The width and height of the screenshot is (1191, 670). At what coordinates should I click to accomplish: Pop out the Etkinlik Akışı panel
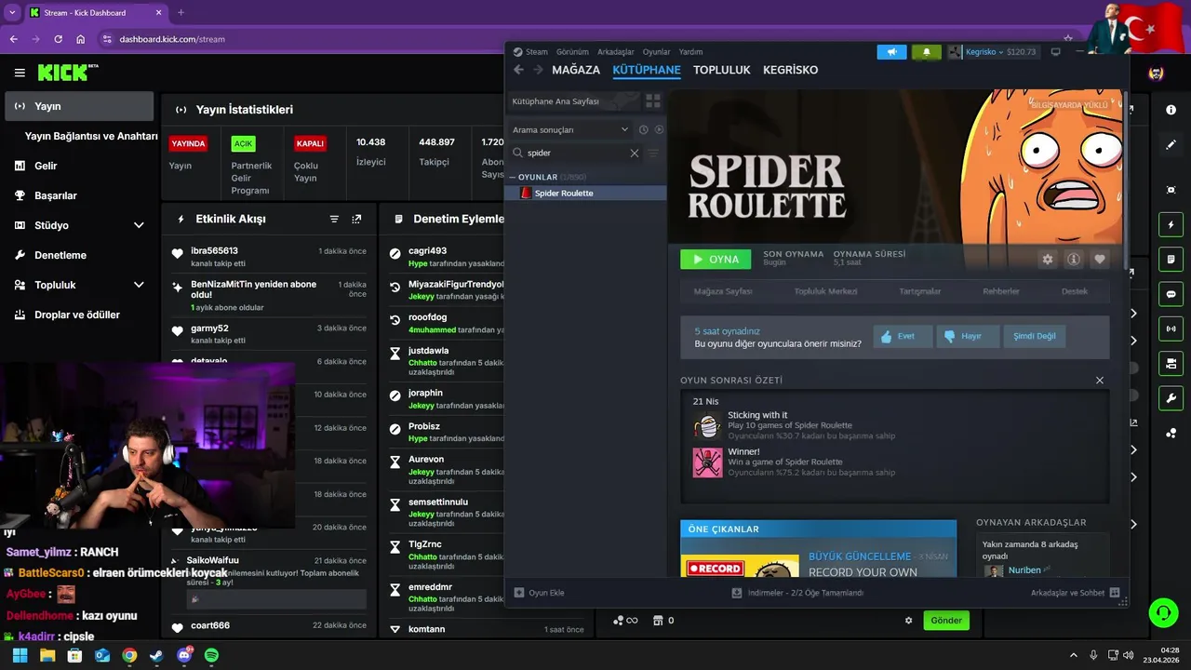point(356,219)
